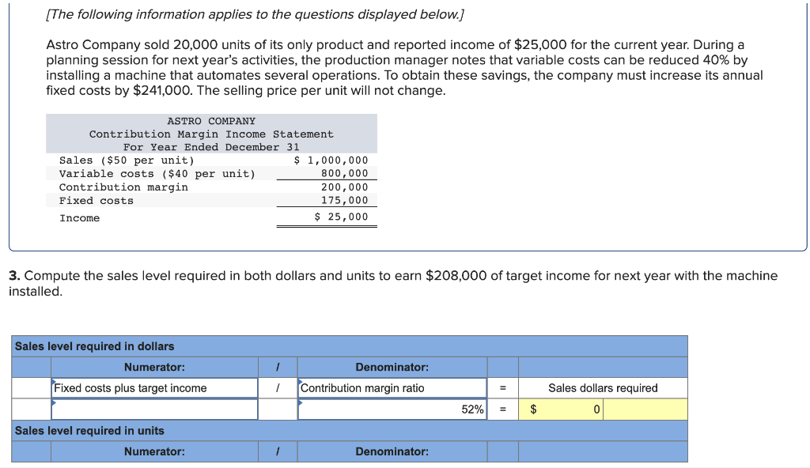The width and height of the screenshot is (810, 468).
Task: Click the empty numerator value input field
Action: 154,409
